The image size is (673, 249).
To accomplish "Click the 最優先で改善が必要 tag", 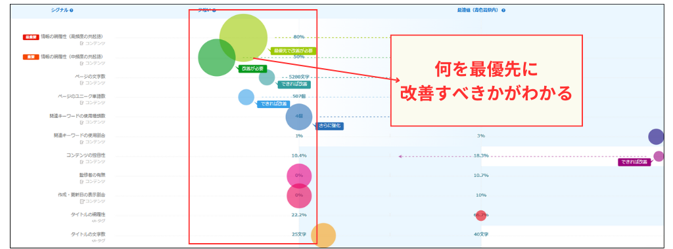I will click(294, 50).
